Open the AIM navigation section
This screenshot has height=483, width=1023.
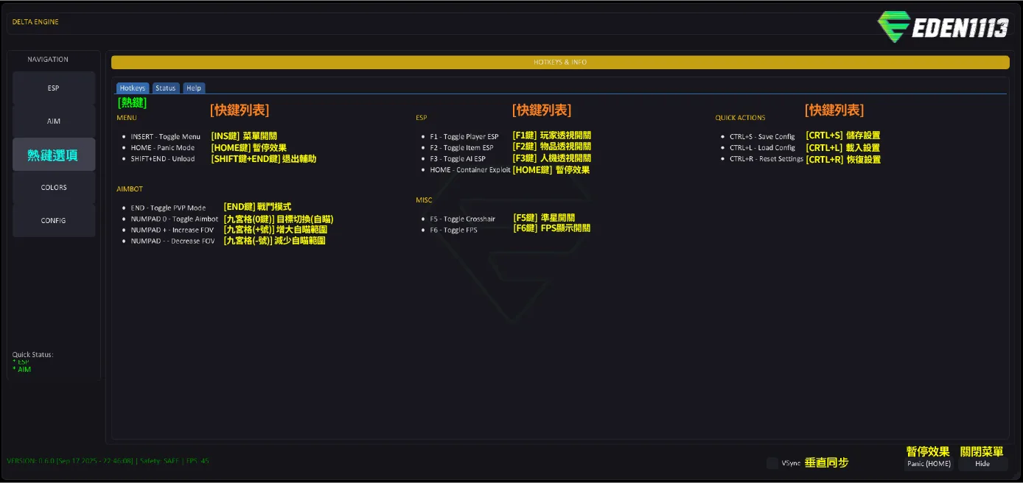(x=54, y=121)
